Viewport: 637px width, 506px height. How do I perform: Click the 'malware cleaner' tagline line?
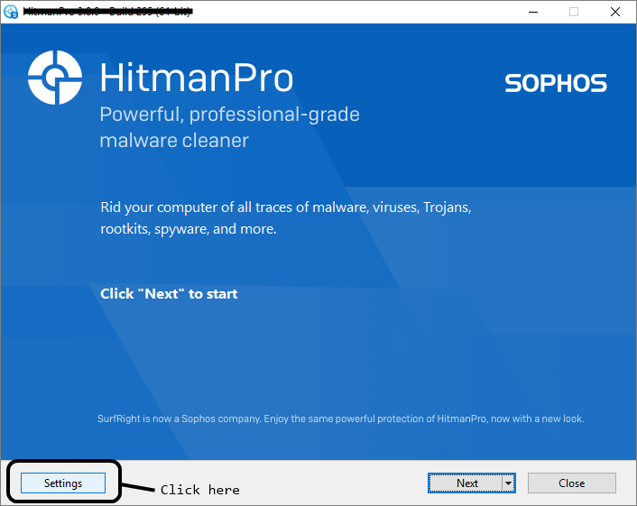click(174, 141)
